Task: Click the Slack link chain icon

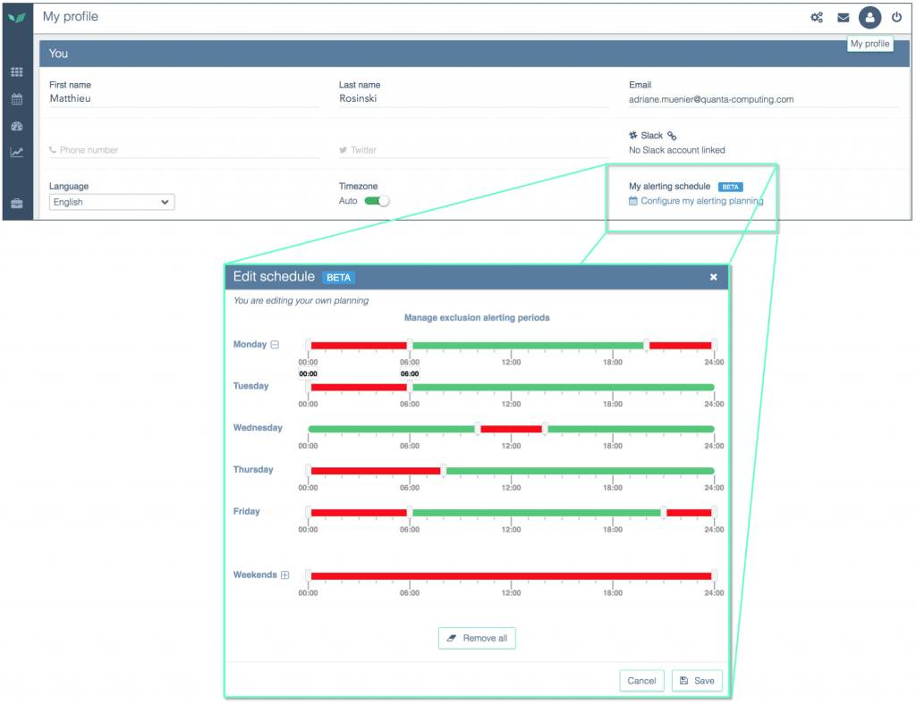Action: [672, 136]
